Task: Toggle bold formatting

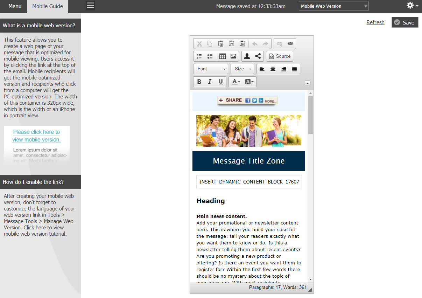Action: [199, 82]
